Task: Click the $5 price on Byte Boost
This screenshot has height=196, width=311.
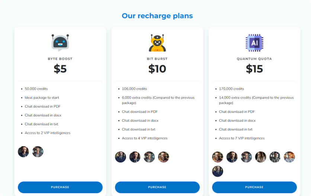Action: pos(60,69)
